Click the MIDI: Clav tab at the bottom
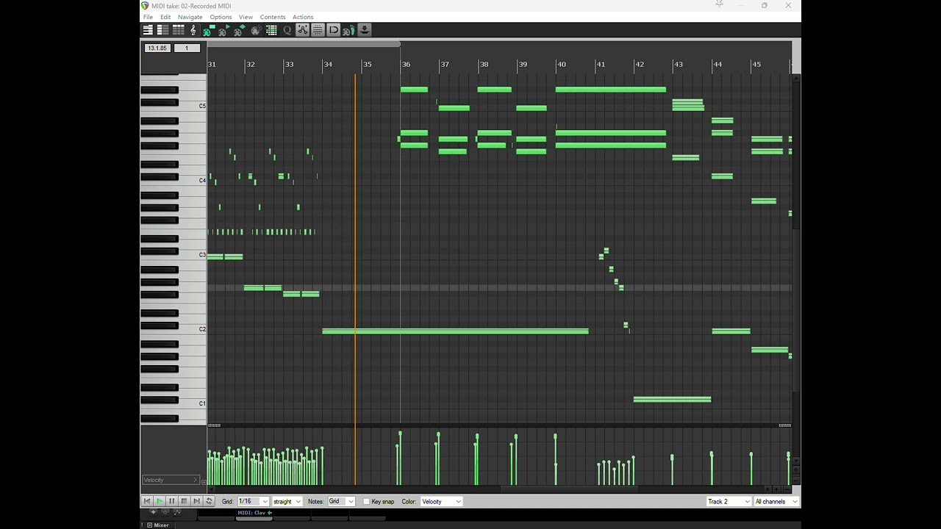This screenshot has height=529, width=941. tap(254, 513)
